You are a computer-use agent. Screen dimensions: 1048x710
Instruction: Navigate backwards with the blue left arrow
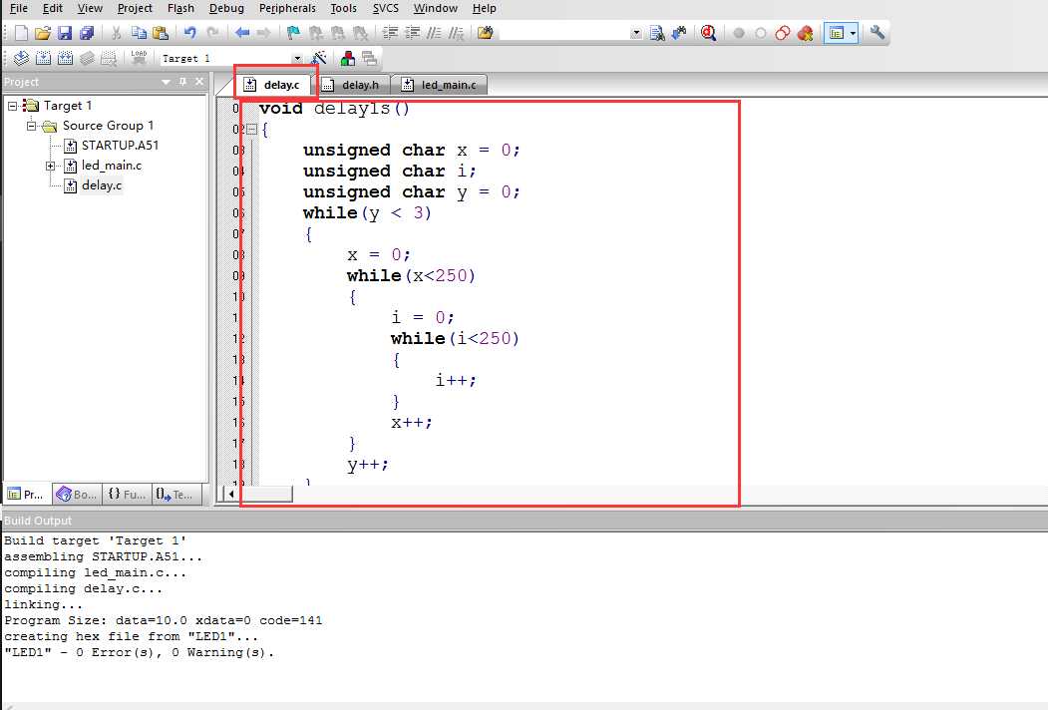(x=242, y=33)
